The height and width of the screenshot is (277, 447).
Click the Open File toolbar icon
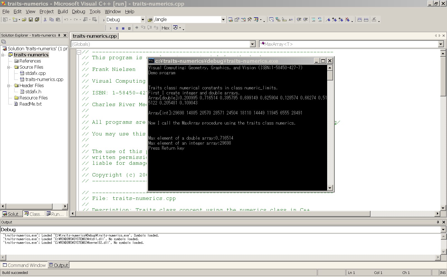(24, 20)
